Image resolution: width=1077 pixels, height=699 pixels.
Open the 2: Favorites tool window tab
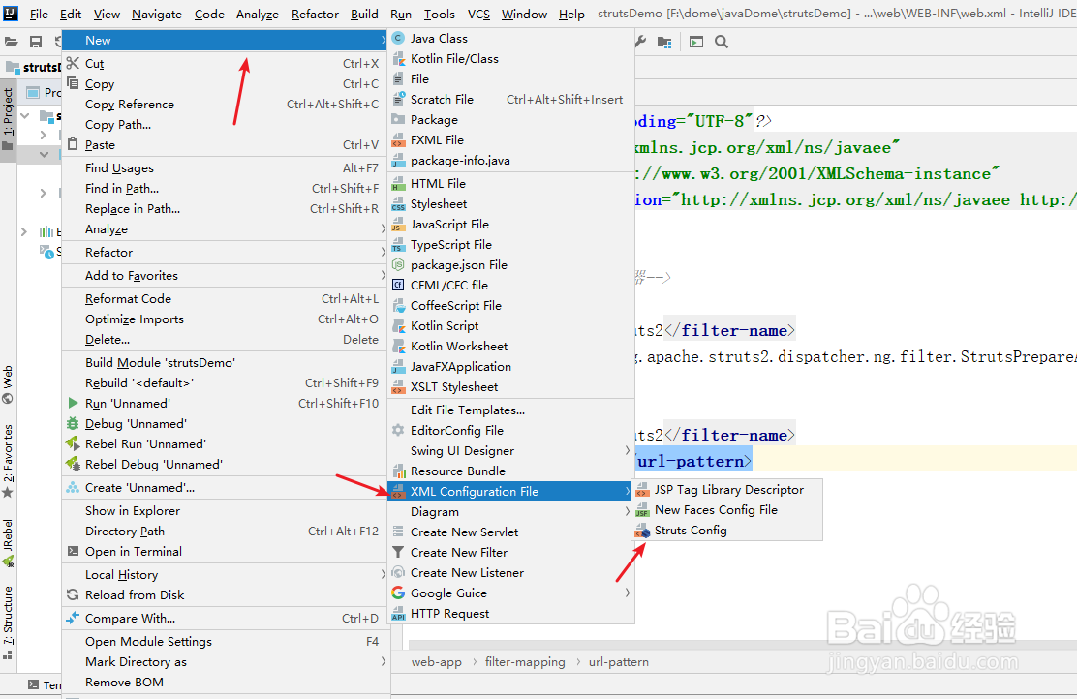[x=8, y=462]
